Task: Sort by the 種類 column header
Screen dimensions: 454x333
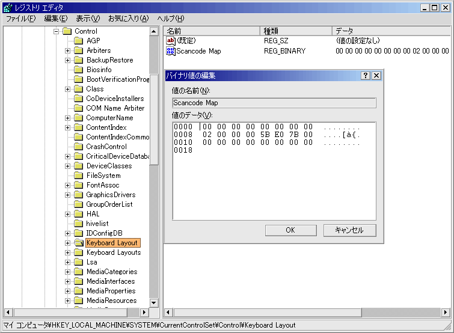Action: [296, 31]
